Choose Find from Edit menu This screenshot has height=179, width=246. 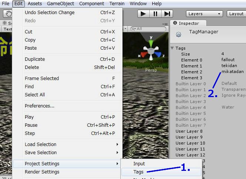point(68,86)
